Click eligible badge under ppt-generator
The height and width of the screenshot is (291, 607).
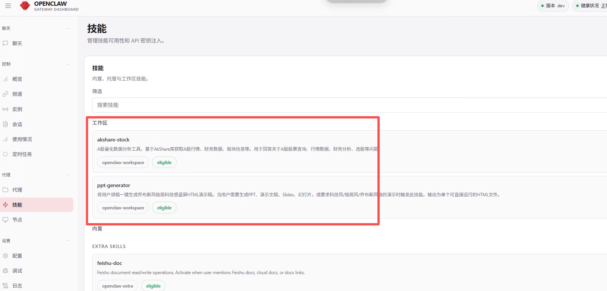click(x=164, y=208)
